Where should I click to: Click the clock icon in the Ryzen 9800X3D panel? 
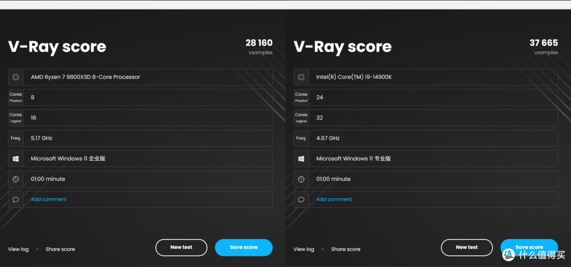pyautogui.click(x=16, y=179)
